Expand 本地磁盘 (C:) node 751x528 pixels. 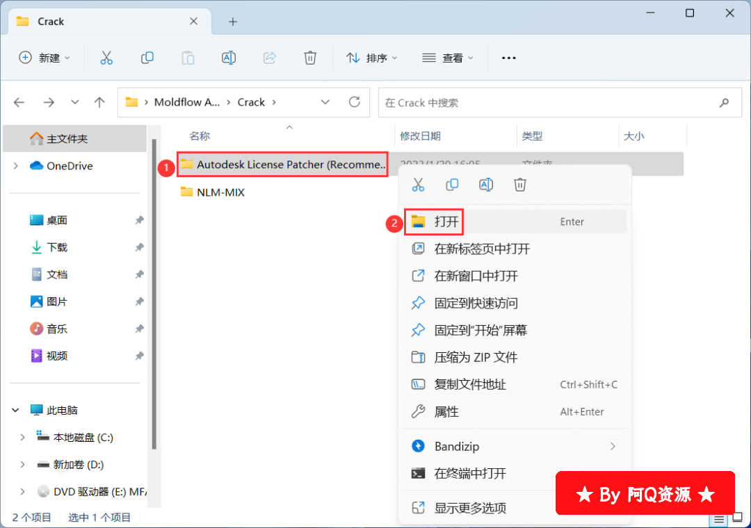22,438
